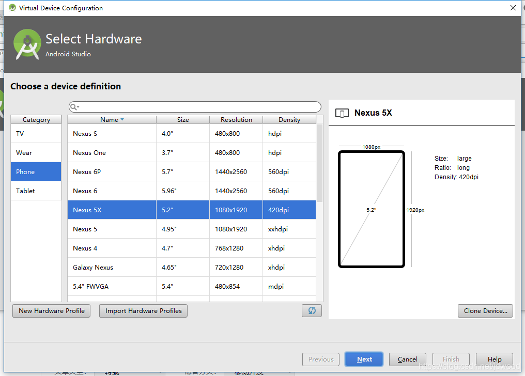The height and width of the screenshot is (376, 525).
Task: Click Import Hardware Profiles button
Action: [x=143, y=311]
